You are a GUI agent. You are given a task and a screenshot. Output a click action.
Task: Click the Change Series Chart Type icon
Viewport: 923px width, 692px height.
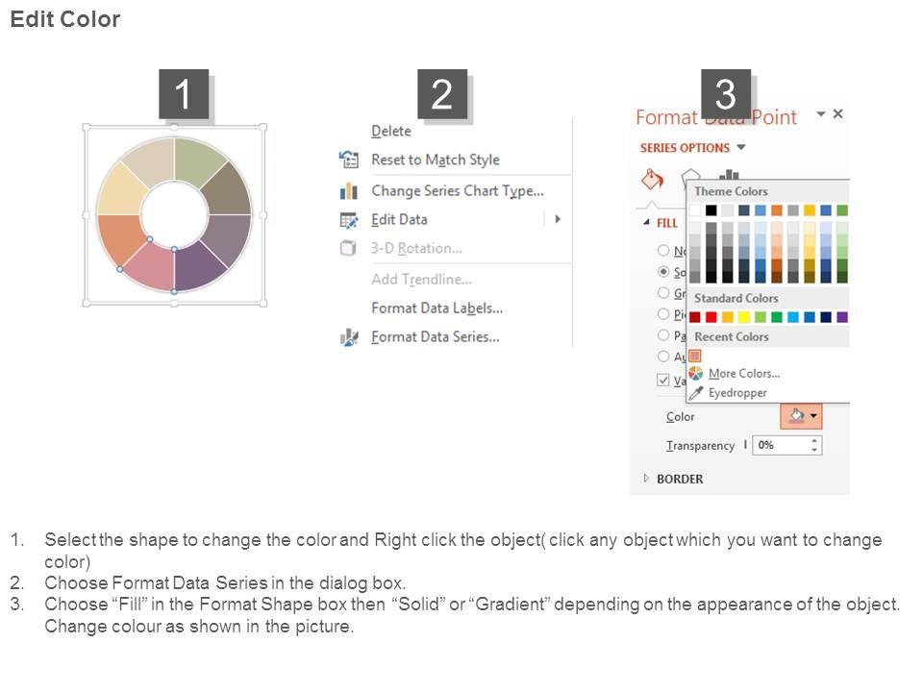(x=348, y=191)
